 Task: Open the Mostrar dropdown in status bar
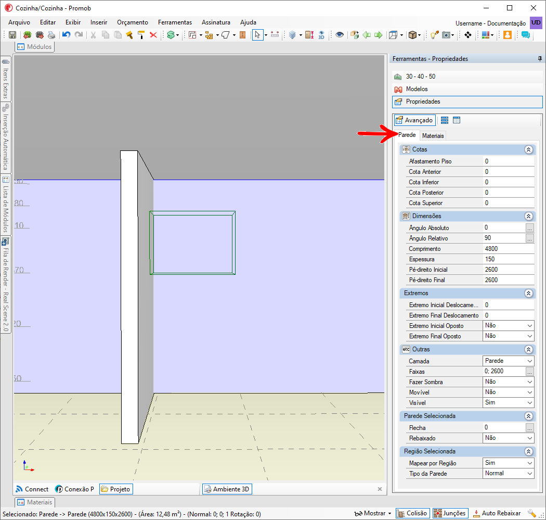(373, 513)
